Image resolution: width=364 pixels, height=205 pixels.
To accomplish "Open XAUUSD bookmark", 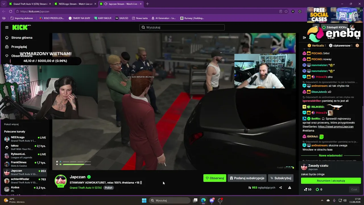I will pyautogui.click(x=122, y=18).
